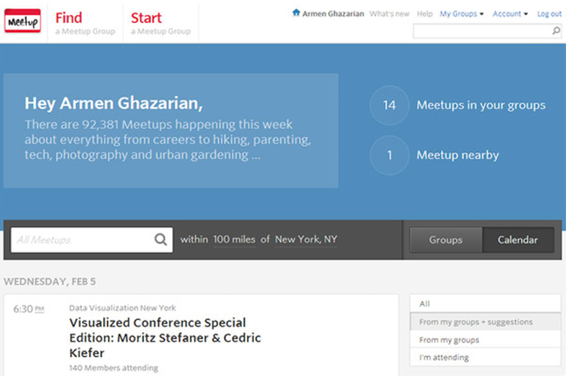Image resolution: width=566 pixels, height=383 pixels.
Task: Click the 1 Meetup nearby count circle
Action: pyautogui.click(x=389, y=155)
